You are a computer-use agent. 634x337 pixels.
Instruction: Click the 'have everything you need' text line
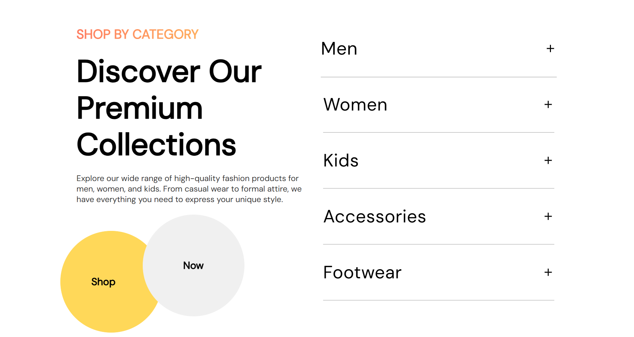179,199
